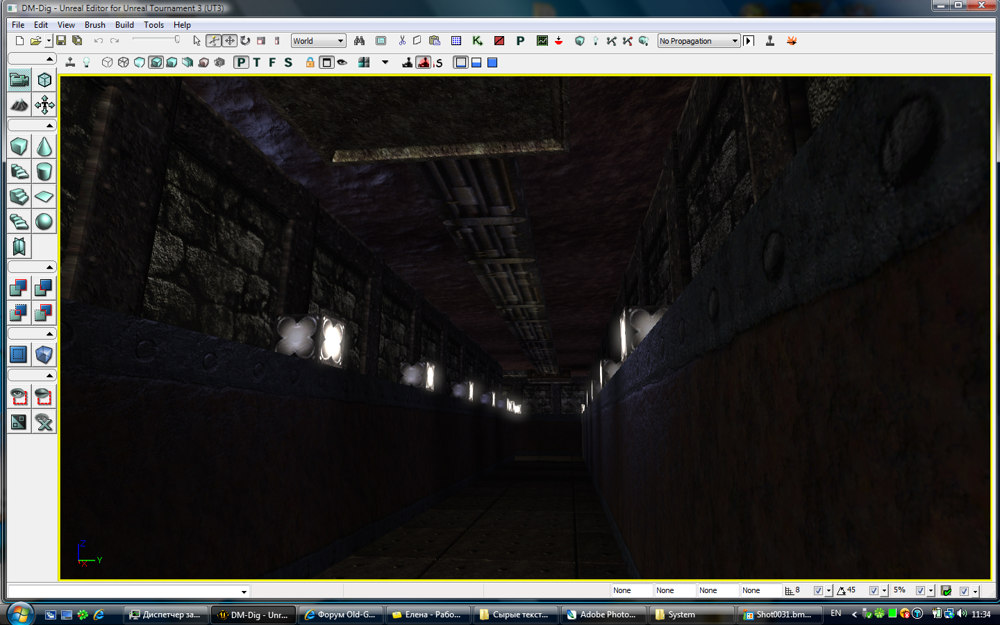Open the Brush menu
Screen dimensions: 1000x625
(94, 25)
